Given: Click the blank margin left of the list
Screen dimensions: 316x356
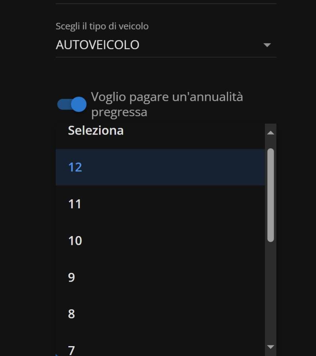Looking at the screenshot, I should coord(28,237).
